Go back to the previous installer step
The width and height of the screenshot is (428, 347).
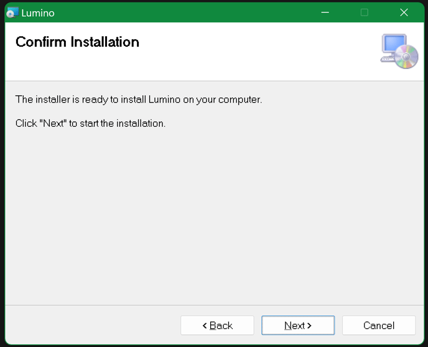(x=217, y=325)
